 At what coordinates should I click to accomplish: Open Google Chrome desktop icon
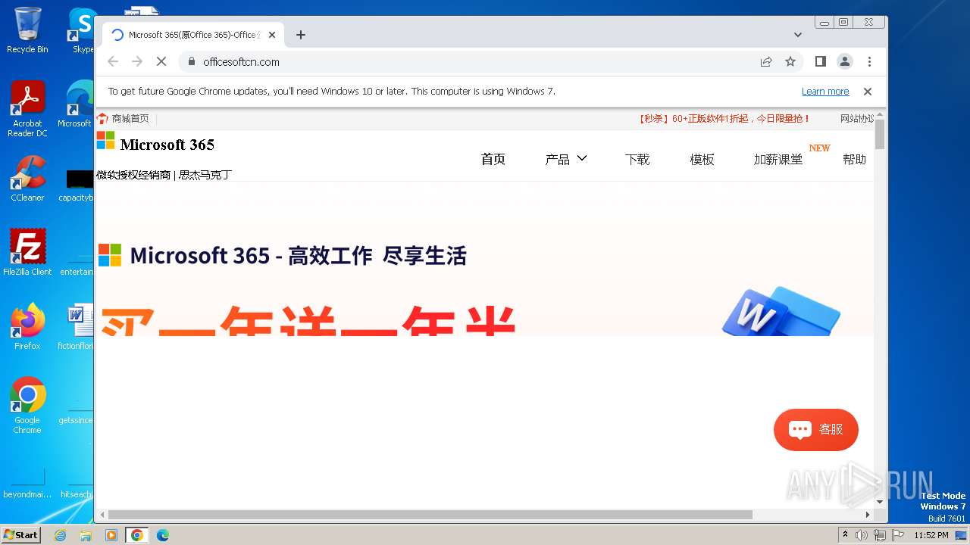[x=27, y=405]
